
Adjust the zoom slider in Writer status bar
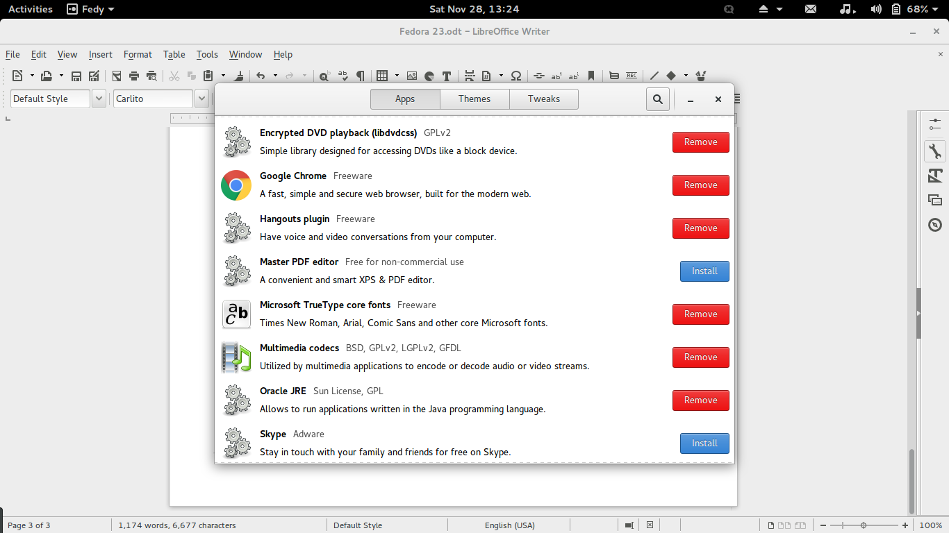pyautogui.click(x=863, y=525)
